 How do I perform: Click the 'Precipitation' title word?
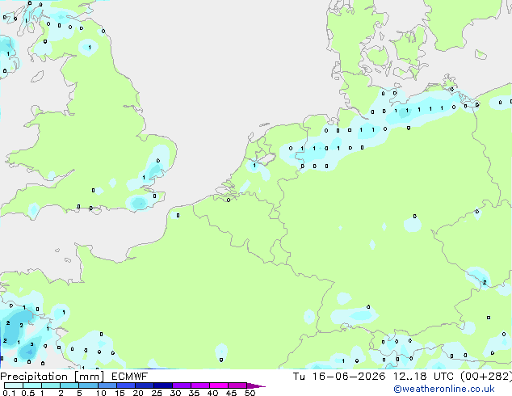coord(34,377)
